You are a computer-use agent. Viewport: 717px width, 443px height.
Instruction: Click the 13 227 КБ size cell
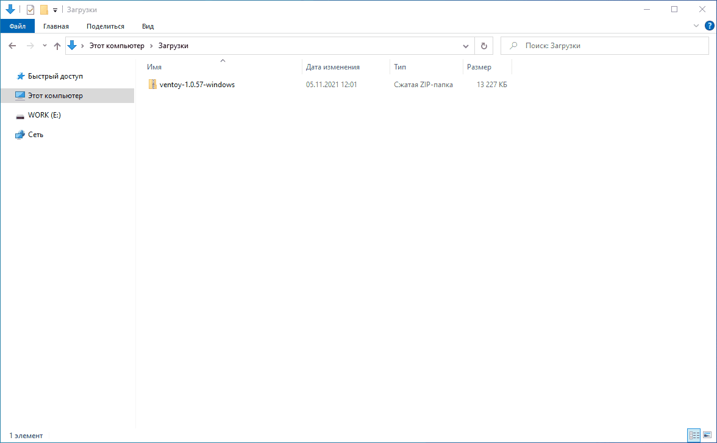[491, 85]
